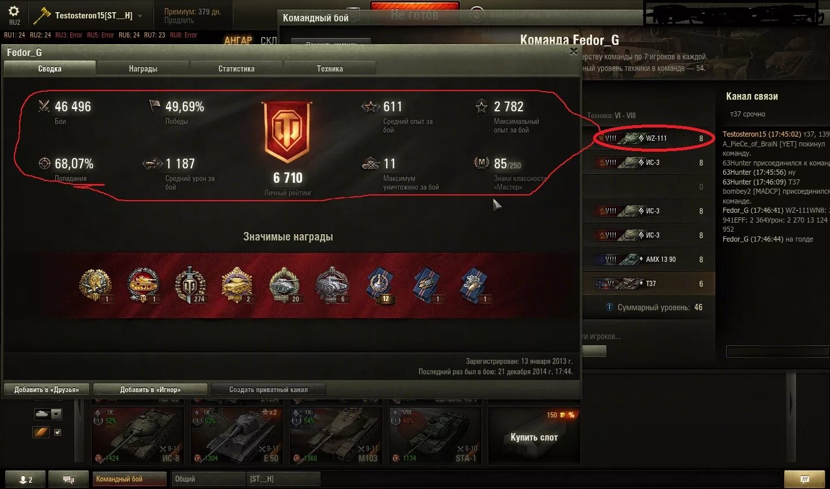Open the contacts list button

coord(25,479)
